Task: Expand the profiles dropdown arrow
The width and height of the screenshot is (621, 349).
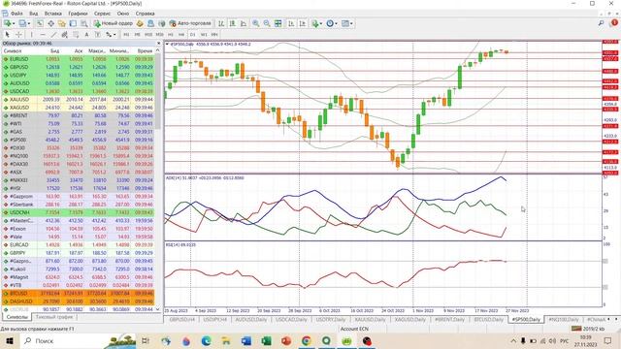Action: tap(29, 23)
